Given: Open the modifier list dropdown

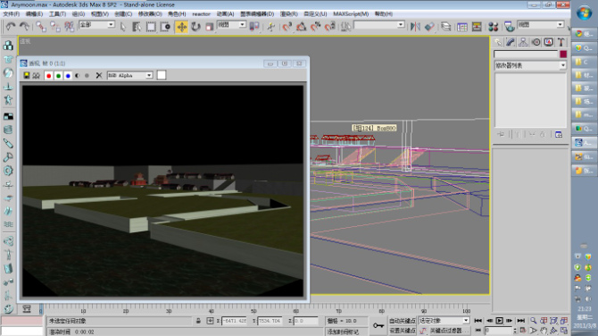Looking at the screenshot, I should click(530, 65).
